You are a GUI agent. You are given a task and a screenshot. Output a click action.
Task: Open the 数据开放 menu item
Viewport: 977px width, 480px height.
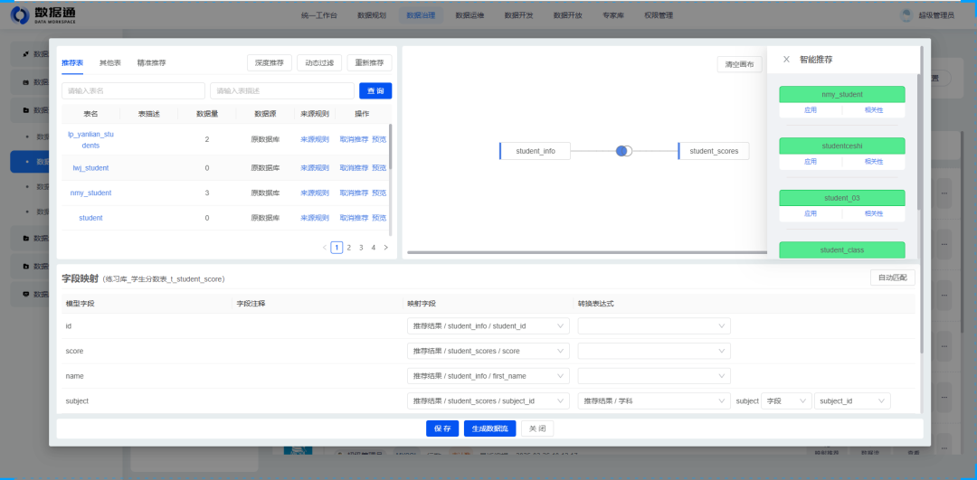tap(567, 15)
